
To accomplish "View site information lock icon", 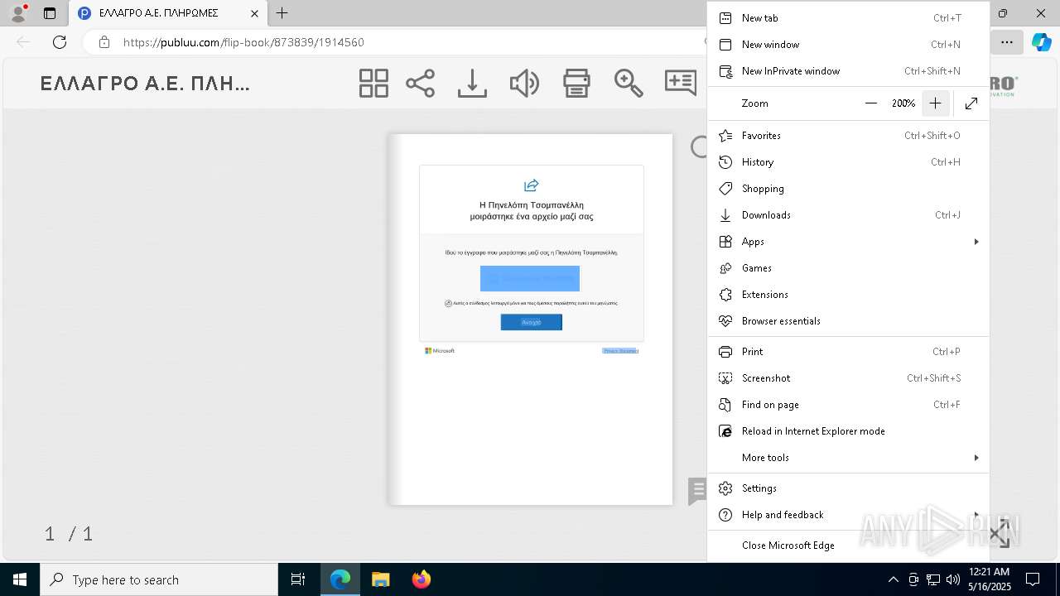I will click(104, 42).
